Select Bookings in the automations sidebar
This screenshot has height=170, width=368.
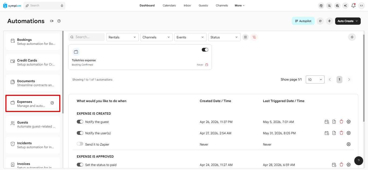click(x=33, y=42)
